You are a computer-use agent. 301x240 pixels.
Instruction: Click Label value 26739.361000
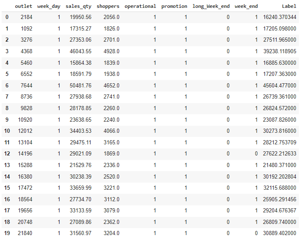(x=279, y=96)
